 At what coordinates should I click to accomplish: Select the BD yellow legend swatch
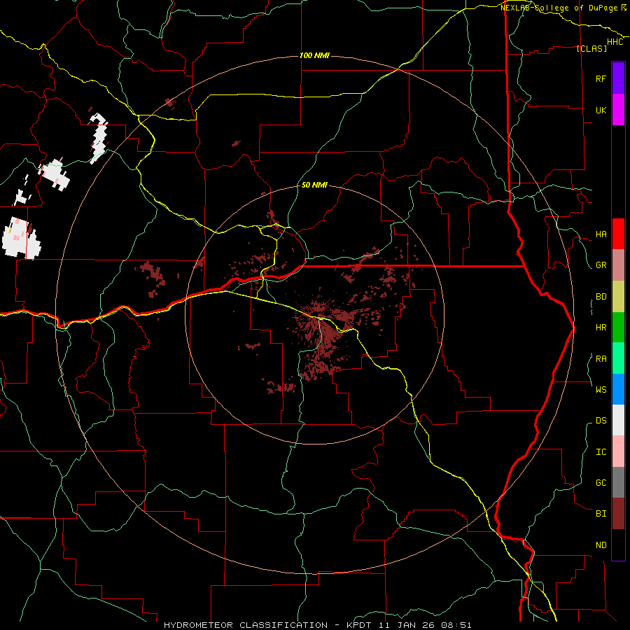click(618, 297)
